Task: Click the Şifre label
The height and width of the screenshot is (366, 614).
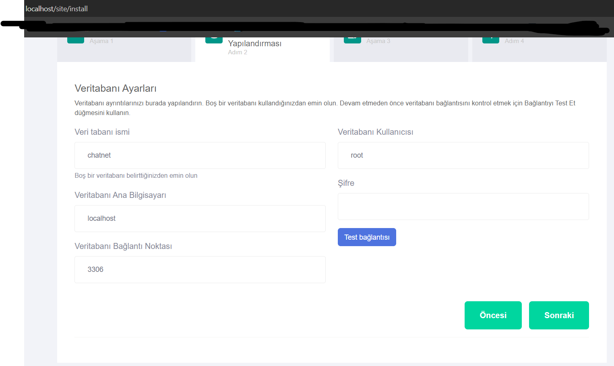Action: click(x=346, y=183)
